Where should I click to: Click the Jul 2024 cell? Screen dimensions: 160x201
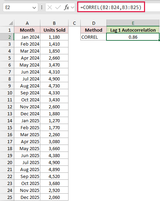[27, 79]
